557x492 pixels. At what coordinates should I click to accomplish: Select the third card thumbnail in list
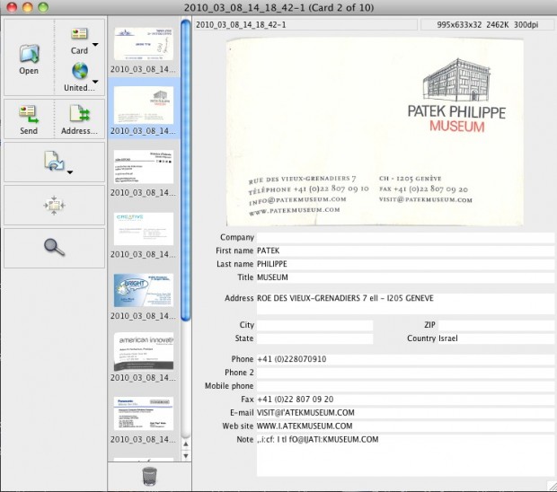coord(144,166)
